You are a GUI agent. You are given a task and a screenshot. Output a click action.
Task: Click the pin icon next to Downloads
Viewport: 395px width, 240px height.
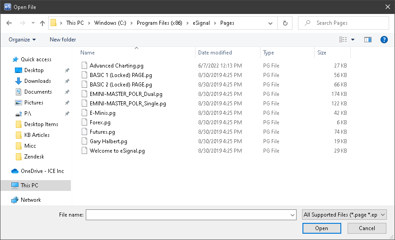tap(67, 81)
